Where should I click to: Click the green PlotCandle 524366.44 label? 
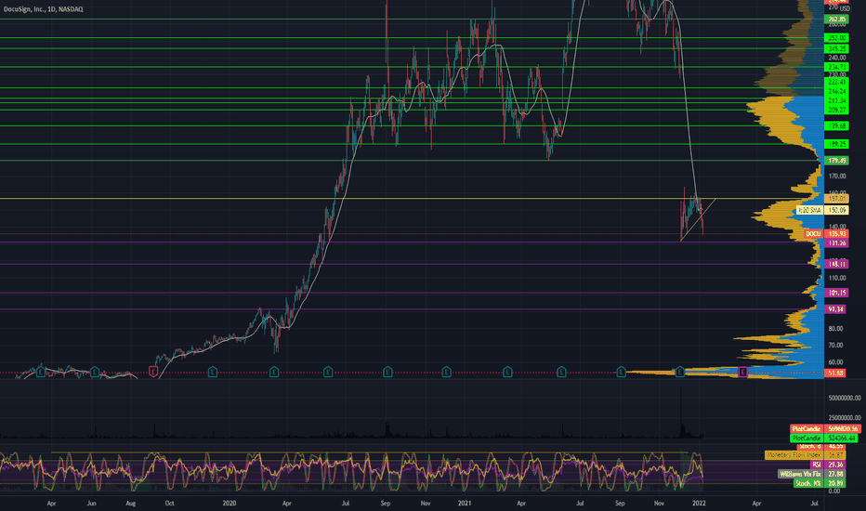[823, 439]
